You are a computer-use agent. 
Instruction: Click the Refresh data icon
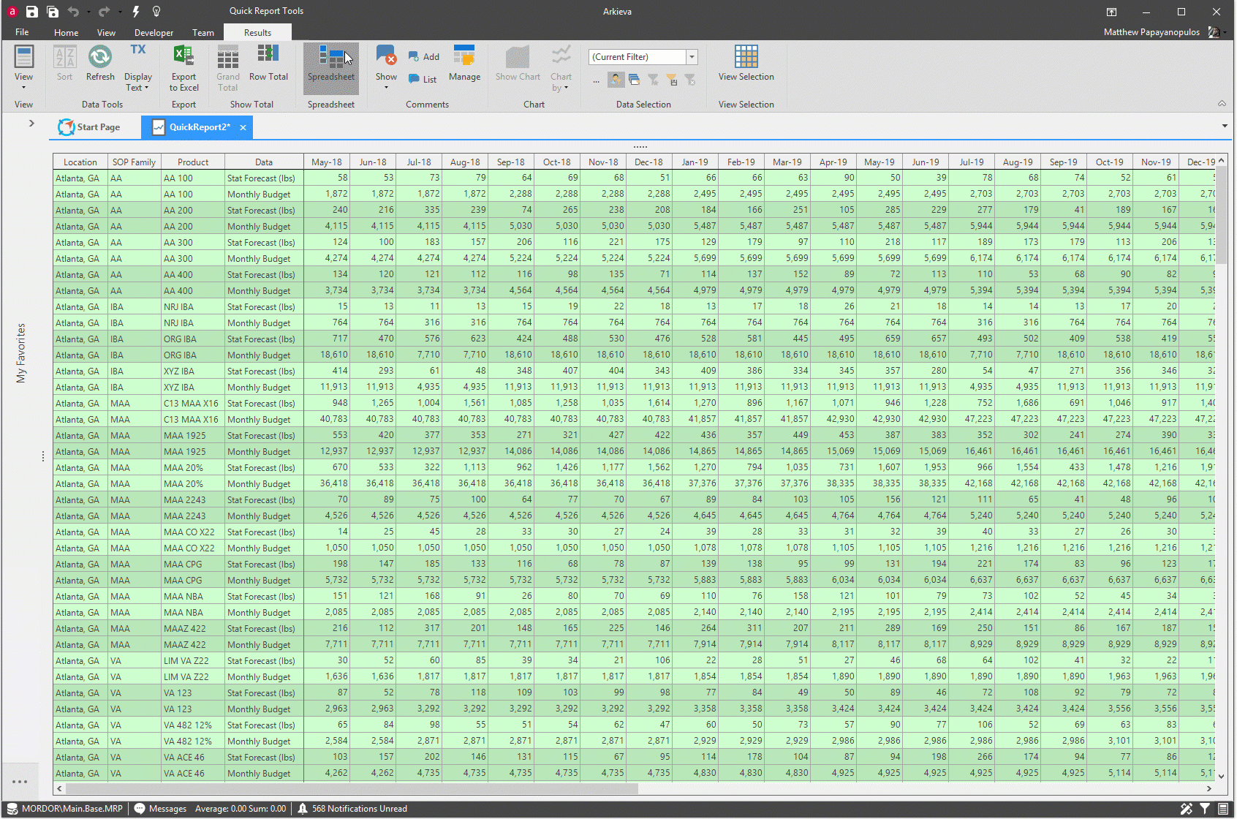(100, 57)
